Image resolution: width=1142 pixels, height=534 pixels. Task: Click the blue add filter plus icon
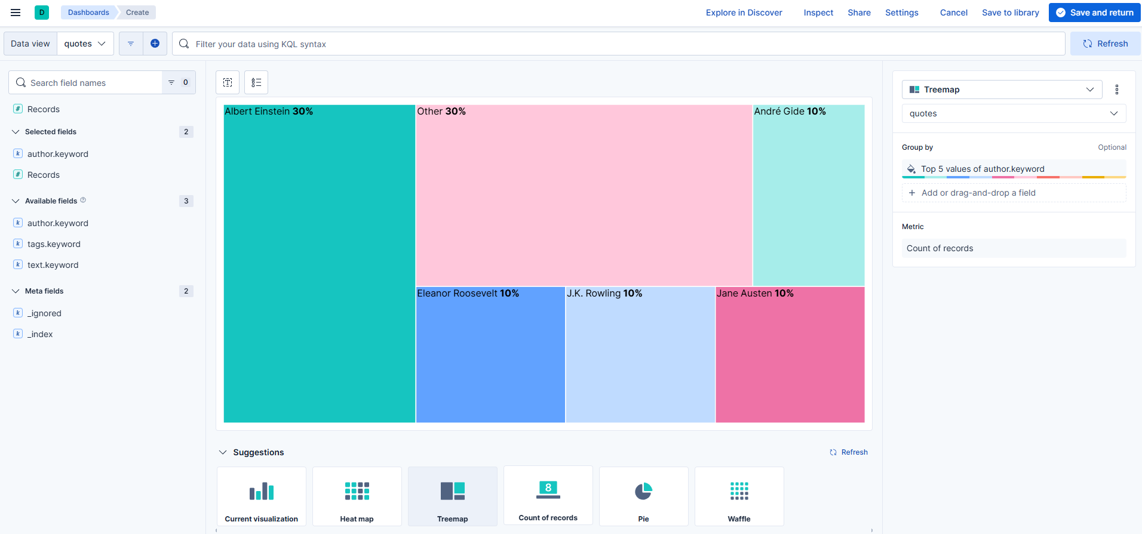click(155, 44)
